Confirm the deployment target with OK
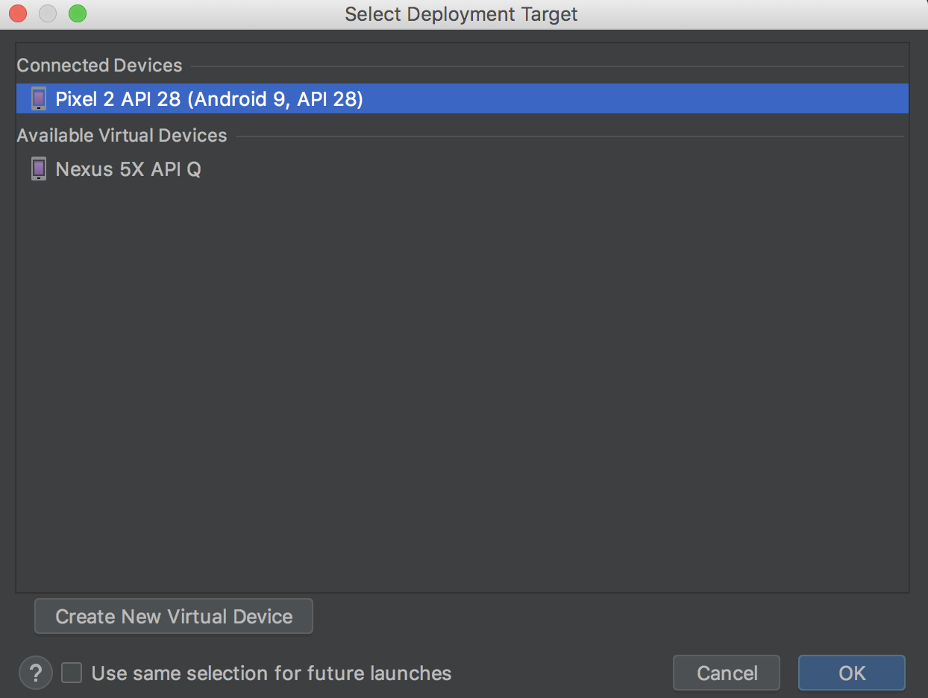The width and height of the screenshot is (928, 698). pyautogui.click(x=851, y=673)
